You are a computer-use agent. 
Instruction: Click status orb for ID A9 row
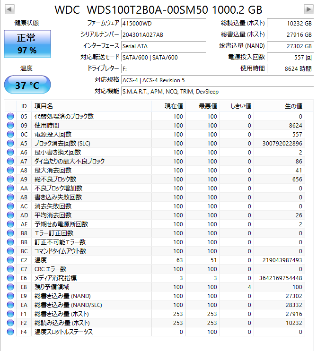pos(10,180)
